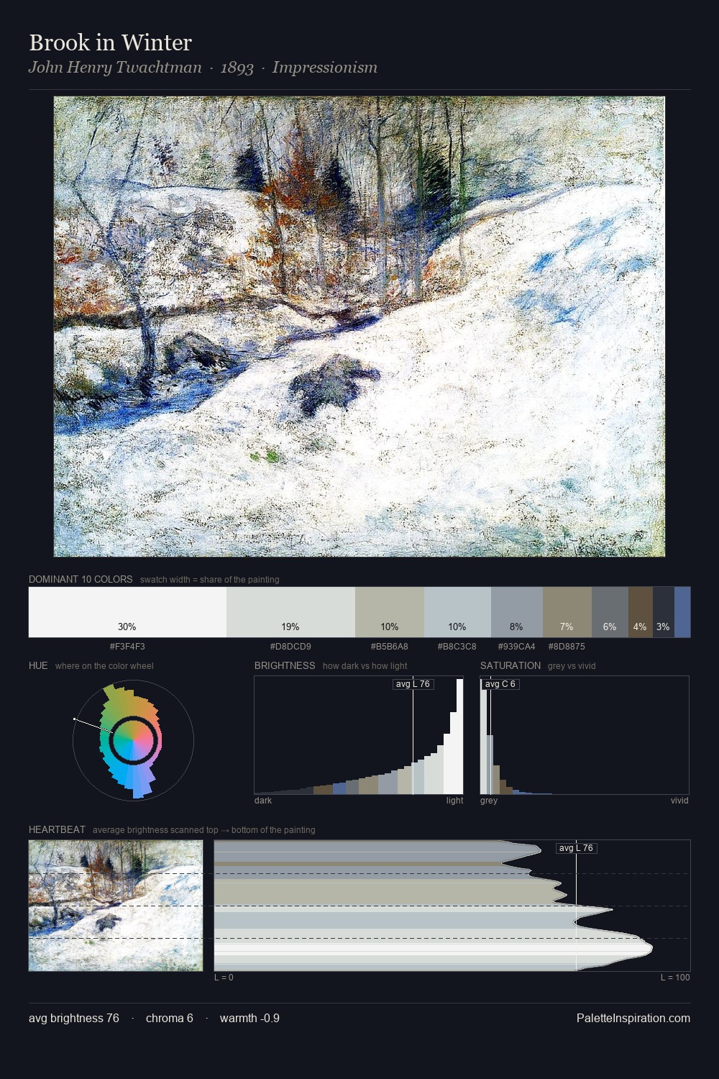The height and width of the screenshot is (1079, 719).
Task: Click the Impressionism style label
Action: 325,68
